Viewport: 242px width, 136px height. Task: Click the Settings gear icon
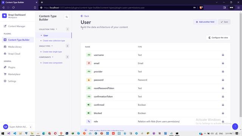click(x=5, y=81)
